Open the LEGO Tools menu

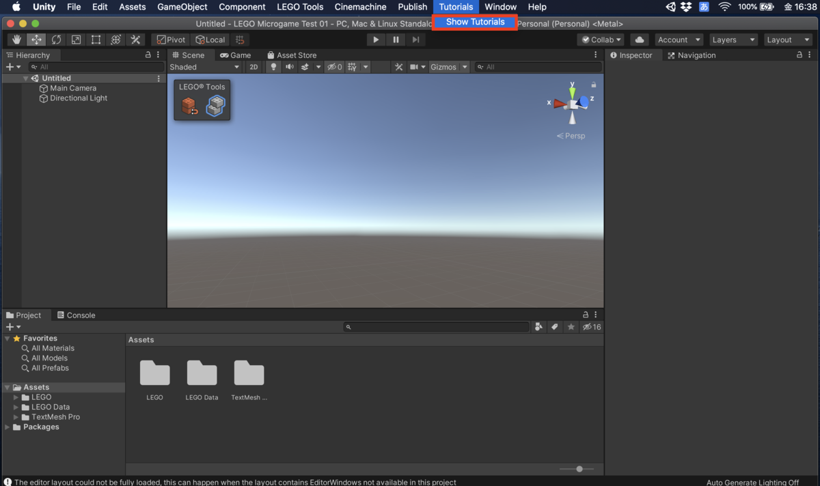[300, 7]
